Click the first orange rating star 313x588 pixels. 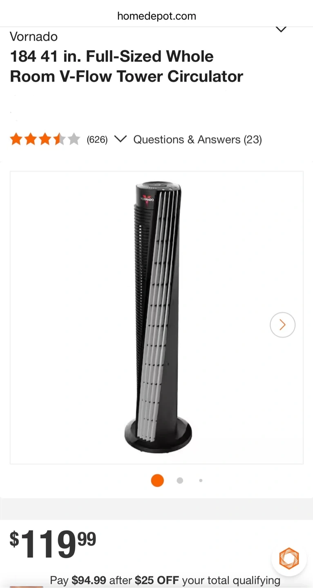tap(16, 139)
